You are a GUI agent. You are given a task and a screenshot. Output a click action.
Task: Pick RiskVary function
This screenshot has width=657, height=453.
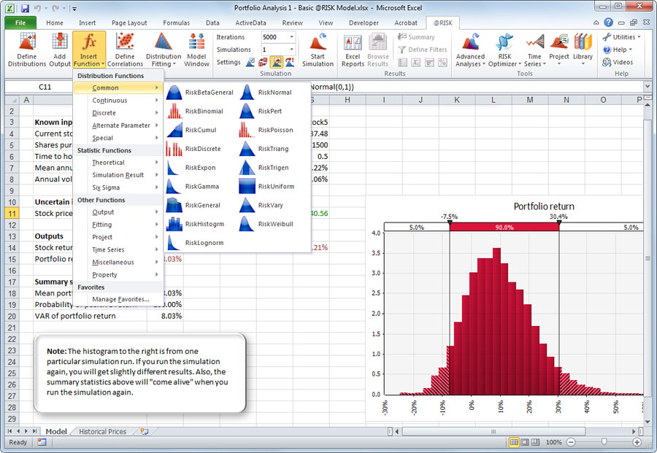point(261,206)
